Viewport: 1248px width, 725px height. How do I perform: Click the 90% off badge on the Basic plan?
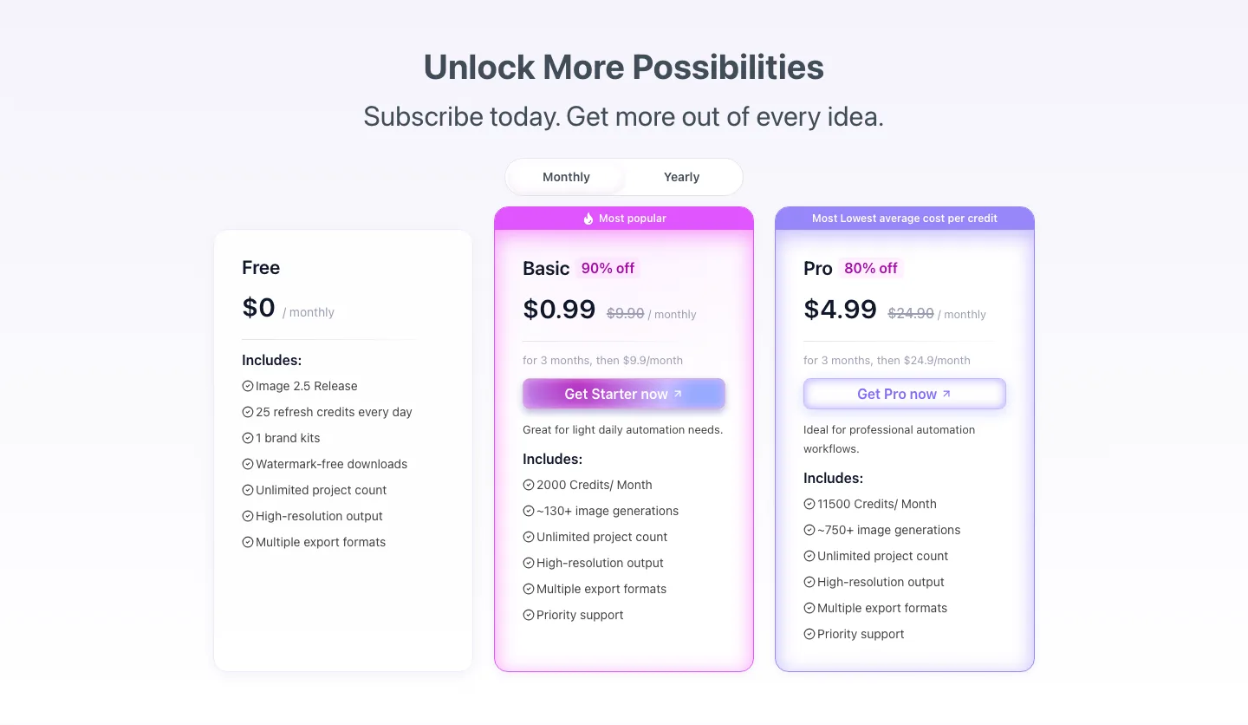coord(608,268)
